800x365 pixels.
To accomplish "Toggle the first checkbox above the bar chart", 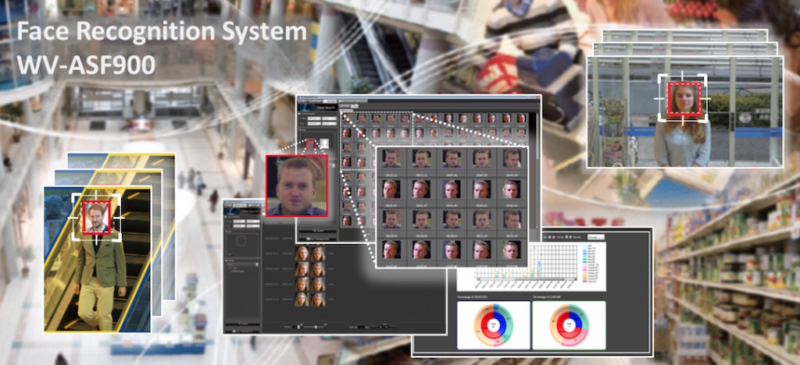I will [551, 236].
